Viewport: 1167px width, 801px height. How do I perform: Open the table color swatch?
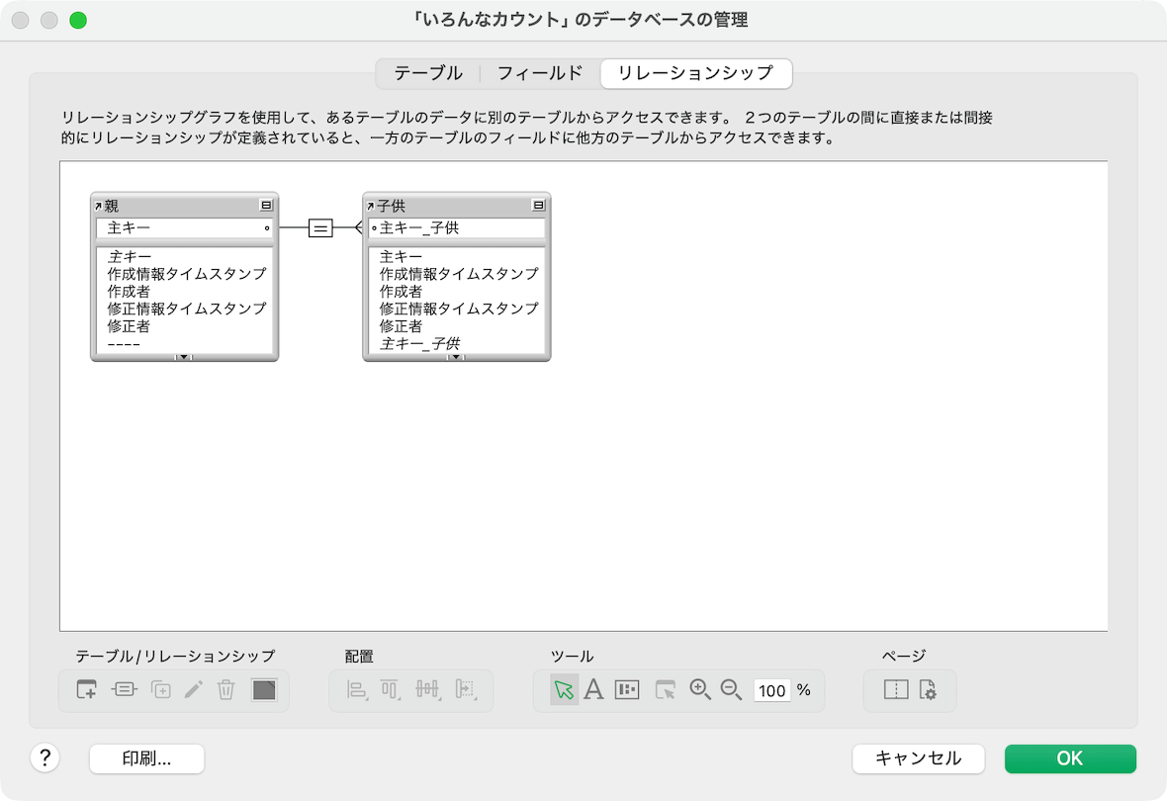[264, 690]
